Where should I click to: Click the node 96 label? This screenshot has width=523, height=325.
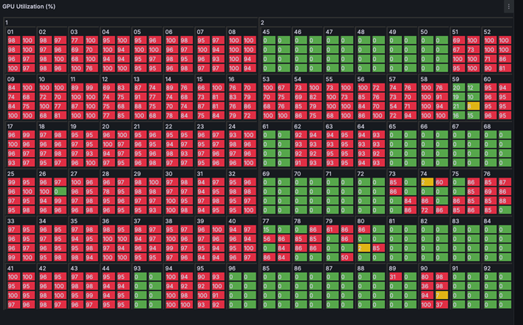click(232, 269)
